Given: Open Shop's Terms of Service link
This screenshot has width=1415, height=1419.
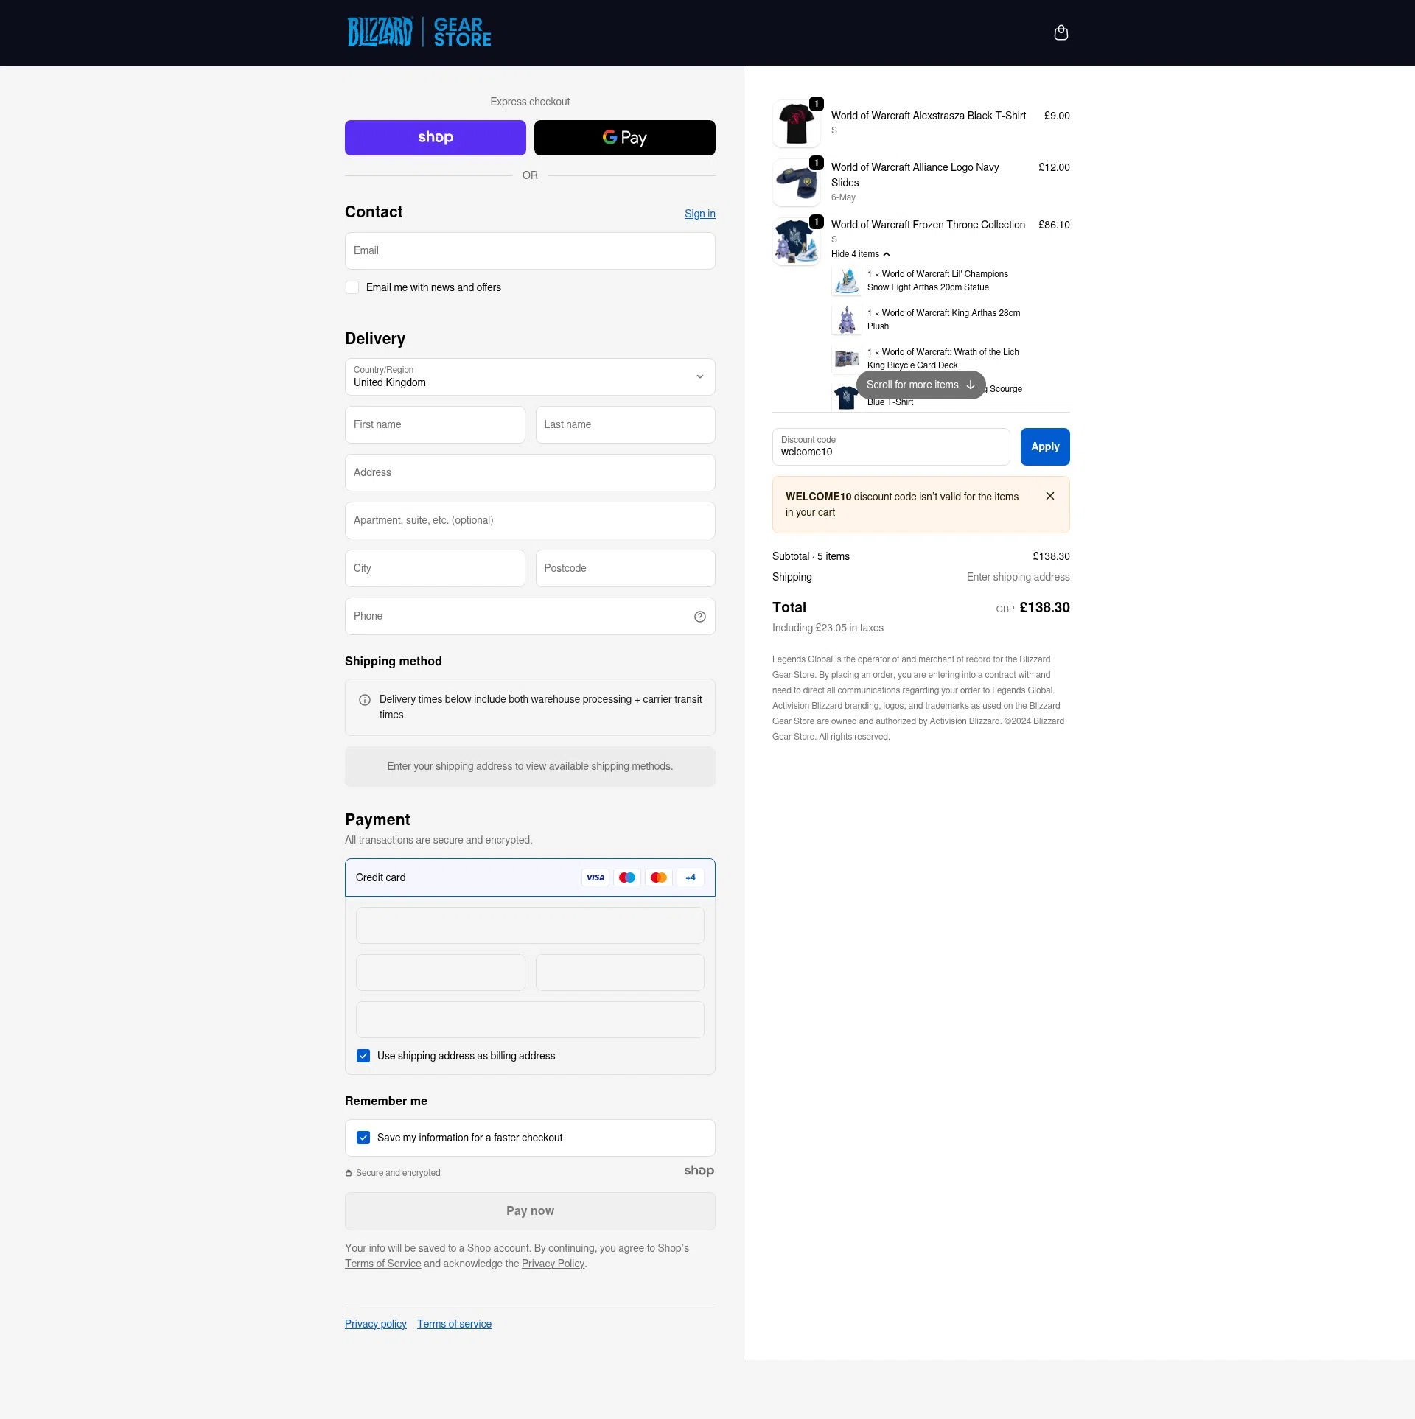Looking at the screenshot, I should coord(383,1264).
